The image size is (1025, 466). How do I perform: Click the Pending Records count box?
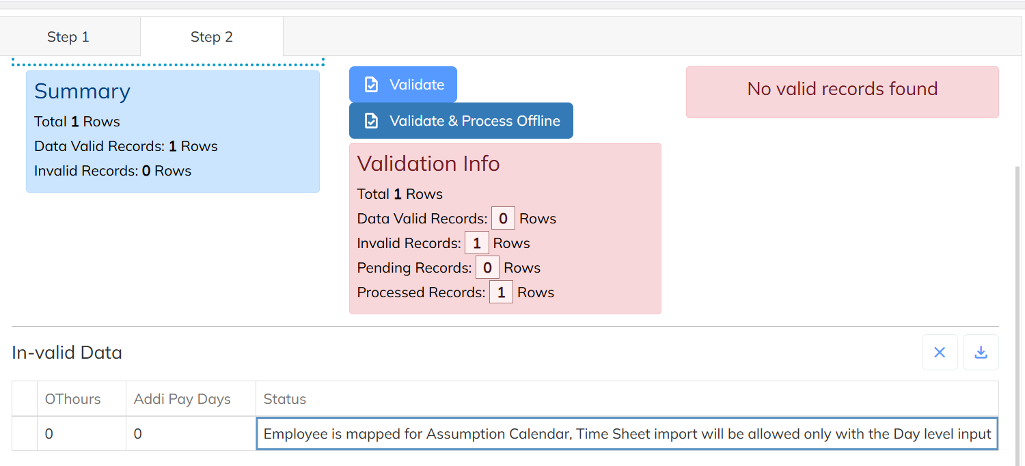coord(487,268)
